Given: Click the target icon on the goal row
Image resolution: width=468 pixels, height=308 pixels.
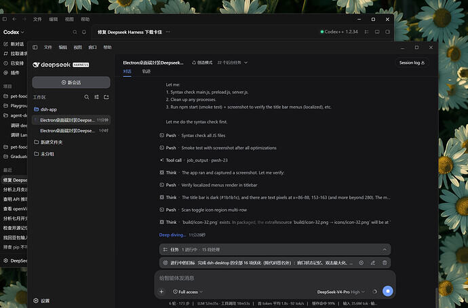Looking at the screenshot, I should pos(361,263).
